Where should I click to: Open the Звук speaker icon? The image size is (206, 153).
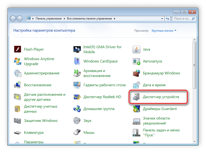(x=77, y=121)
